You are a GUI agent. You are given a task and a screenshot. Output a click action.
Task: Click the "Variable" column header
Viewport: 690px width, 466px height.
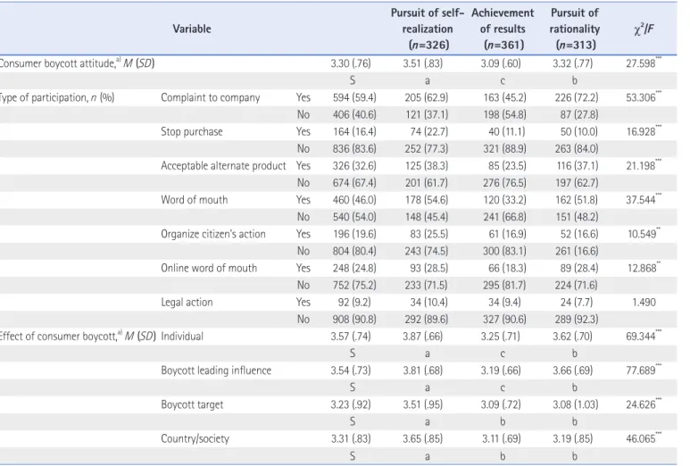click(x=191, y=29)
